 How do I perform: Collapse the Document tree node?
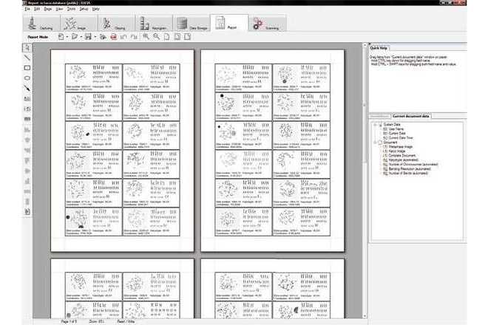pyautogui.click(x=376, y=142)
